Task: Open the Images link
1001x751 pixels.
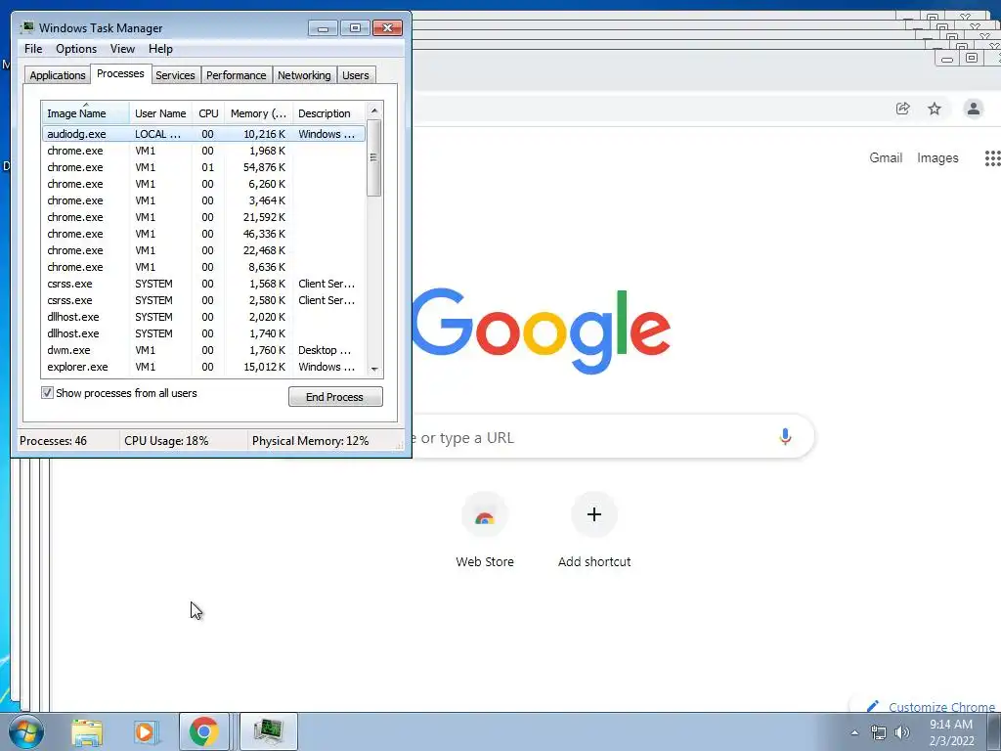Action: click(937, 157)
